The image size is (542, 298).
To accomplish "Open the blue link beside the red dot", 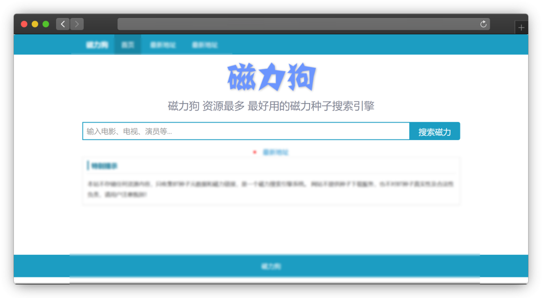I will (x=275, y=152).
